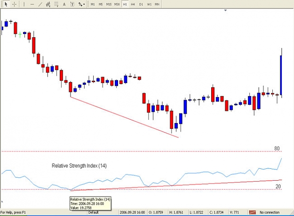Switch chart to D1 daily timeframe
The height and width of the screenshot is (216, 294).
click(x=141, y=4)
